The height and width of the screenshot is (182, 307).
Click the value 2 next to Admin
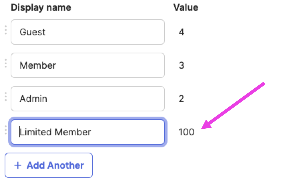point(182,99)
